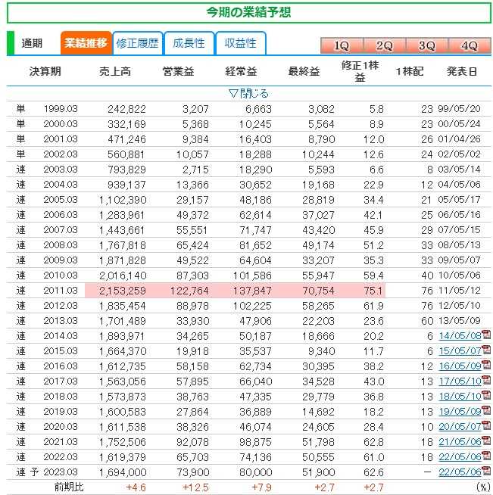Click year-over-year change +7.9

261,487
